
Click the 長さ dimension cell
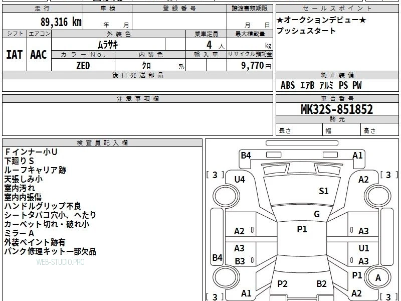point(299,130)
